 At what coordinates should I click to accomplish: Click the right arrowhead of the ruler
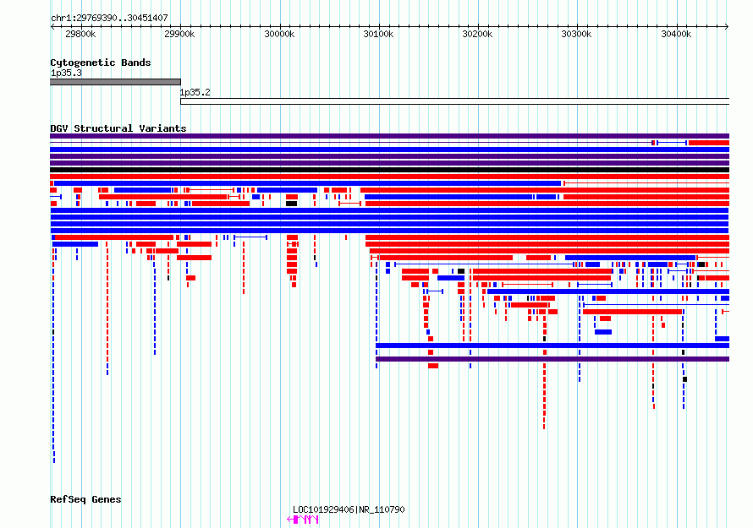[x=727, y=26]
